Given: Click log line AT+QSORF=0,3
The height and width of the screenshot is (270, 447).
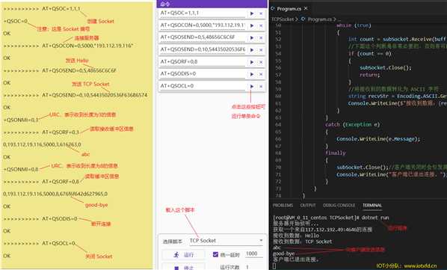Looking at the screenshot, I should tap(61, 132).
